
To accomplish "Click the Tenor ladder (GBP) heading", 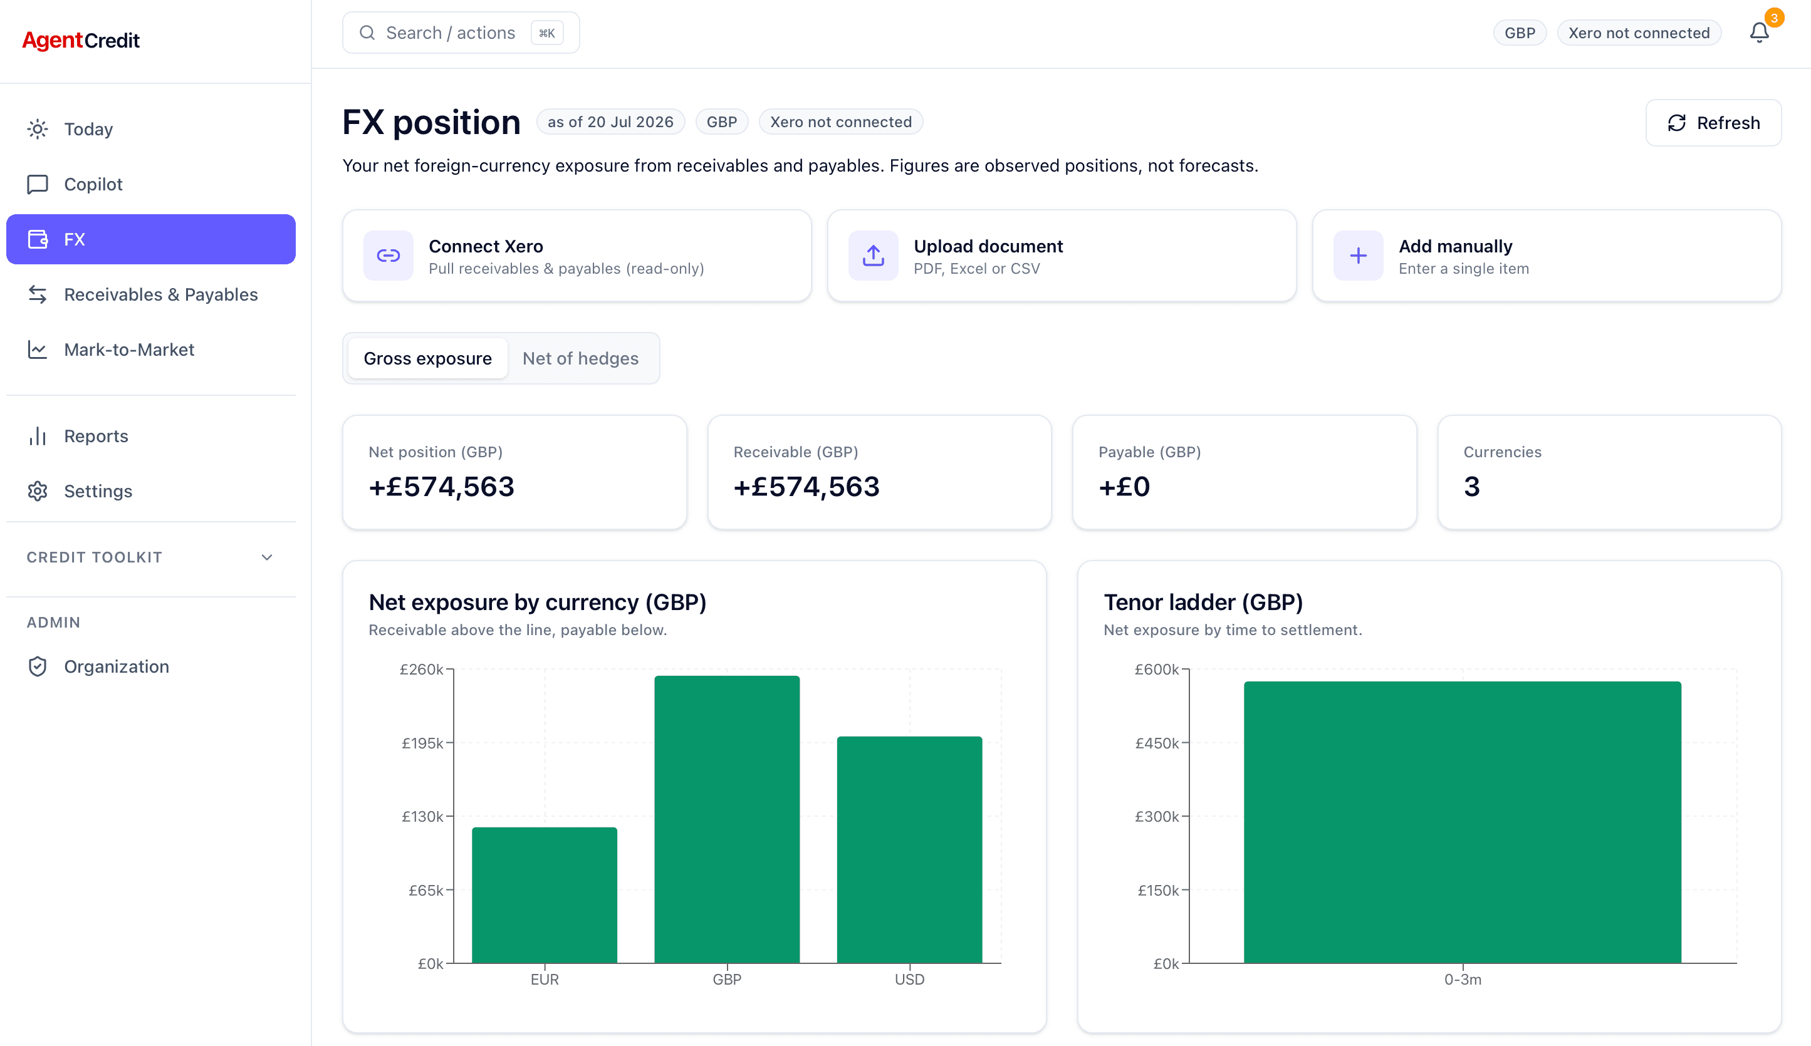I will (1203, 602).
